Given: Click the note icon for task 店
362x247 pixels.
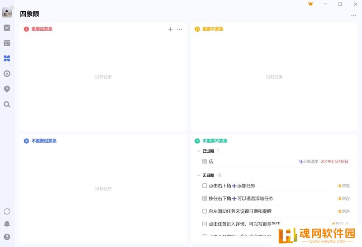Looking at the screenshot, I should click(x=205, y=162).
